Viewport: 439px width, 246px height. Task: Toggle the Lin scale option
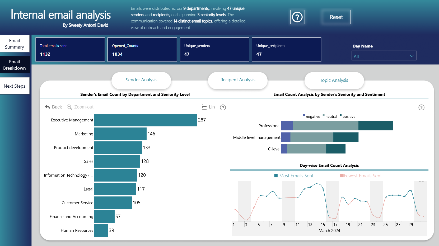coord(208,107)
